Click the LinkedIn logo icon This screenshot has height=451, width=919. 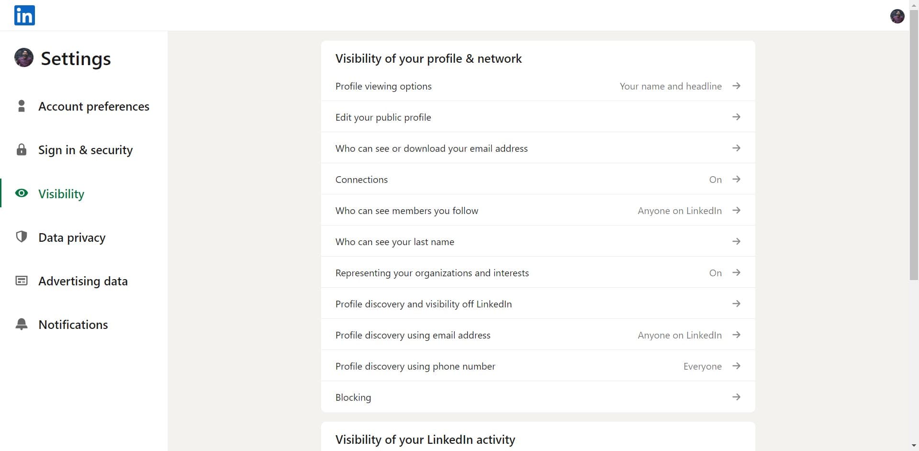point(24,15)
